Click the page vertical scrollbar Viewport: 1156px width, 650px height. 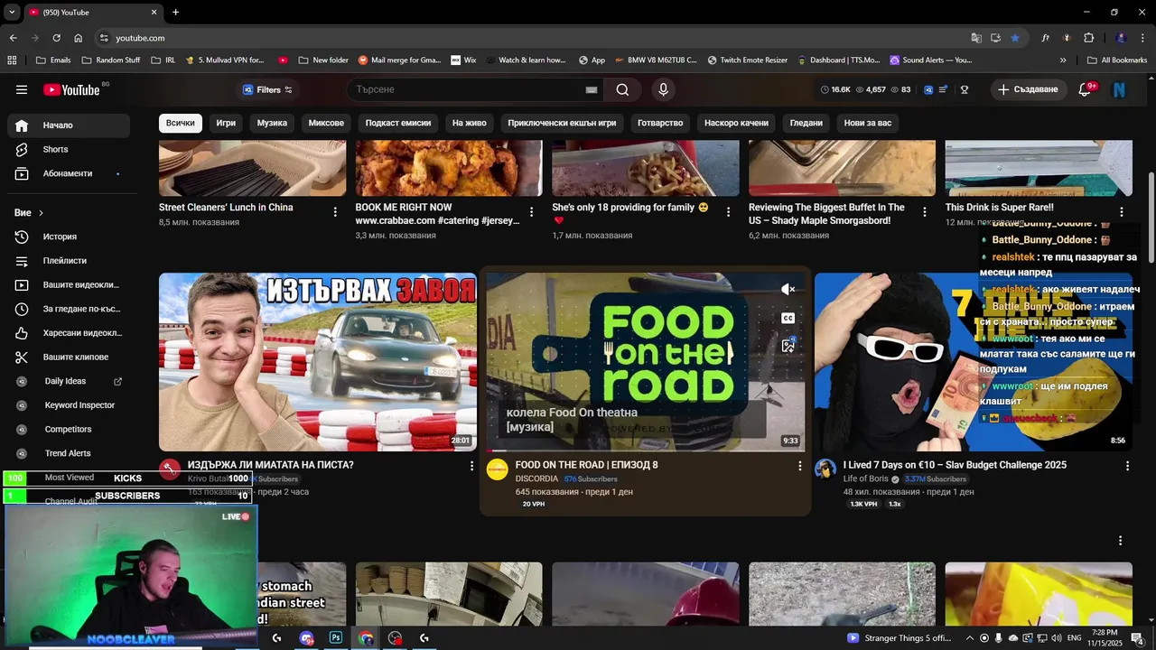pos(1151,217)
